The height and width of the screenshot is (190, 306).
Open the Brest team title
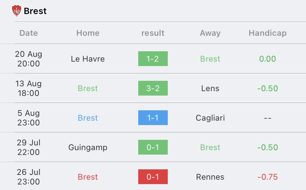pyautogui.click(x=35, y=11)
